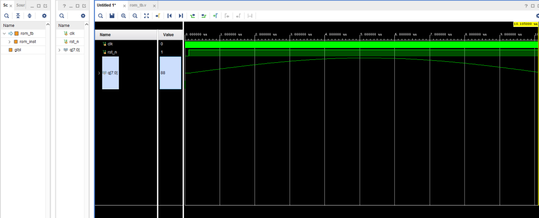Search in the Scope panel

6,16
